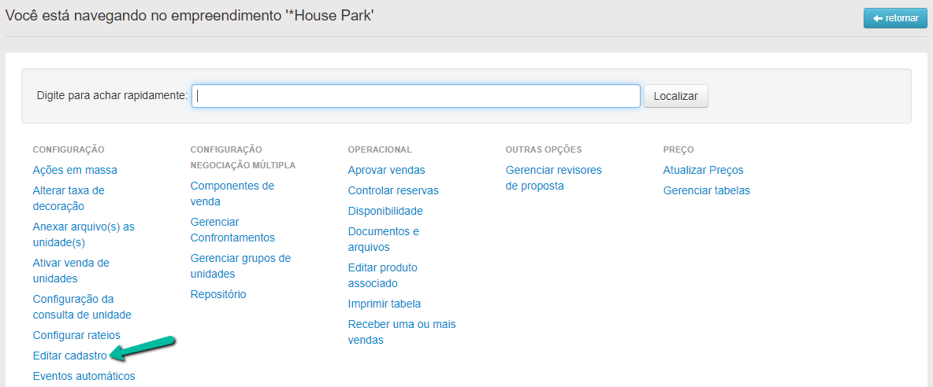Open Imprimir tabela link
The height and width of the screenshot is (387, 933).
pyautogui.click(x=385, y=304)
